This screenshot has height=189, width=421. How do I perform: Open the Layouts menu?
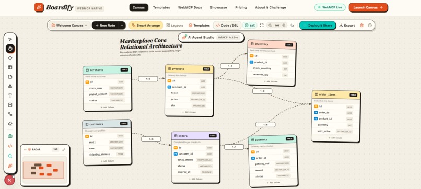pyautogui.click(x=175, y=25)
